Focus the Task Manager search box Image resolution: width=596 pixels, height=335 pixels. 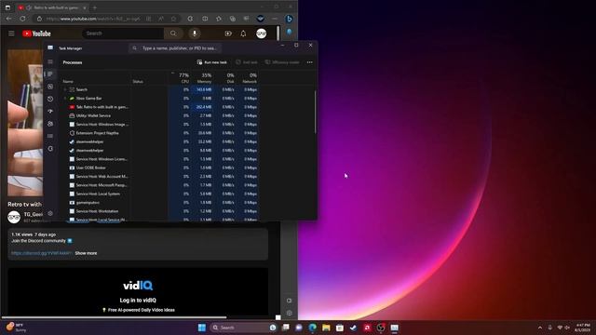point(176,48)
